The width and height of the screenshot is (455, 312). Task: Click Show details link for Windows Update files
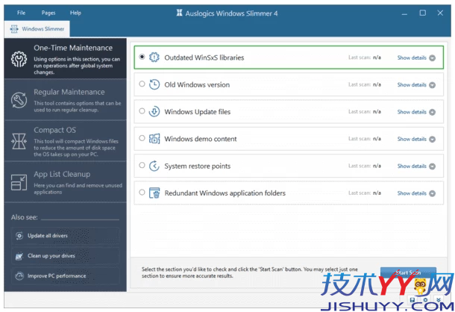412,112
